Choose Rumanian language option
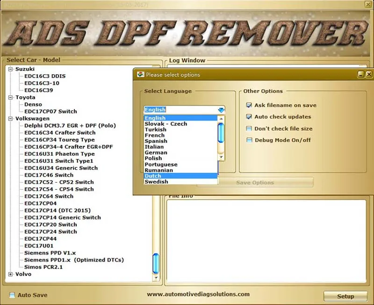 (180, 170)
